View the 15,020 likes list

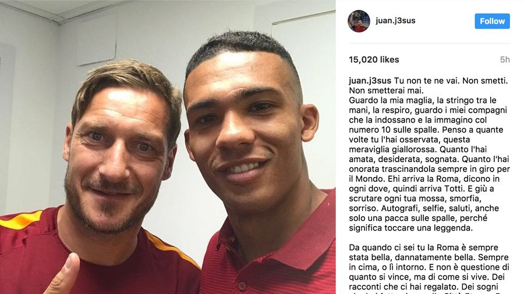tap(374, 60)
